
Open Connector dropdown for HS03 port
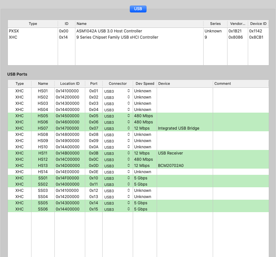[x=117, y=103]
